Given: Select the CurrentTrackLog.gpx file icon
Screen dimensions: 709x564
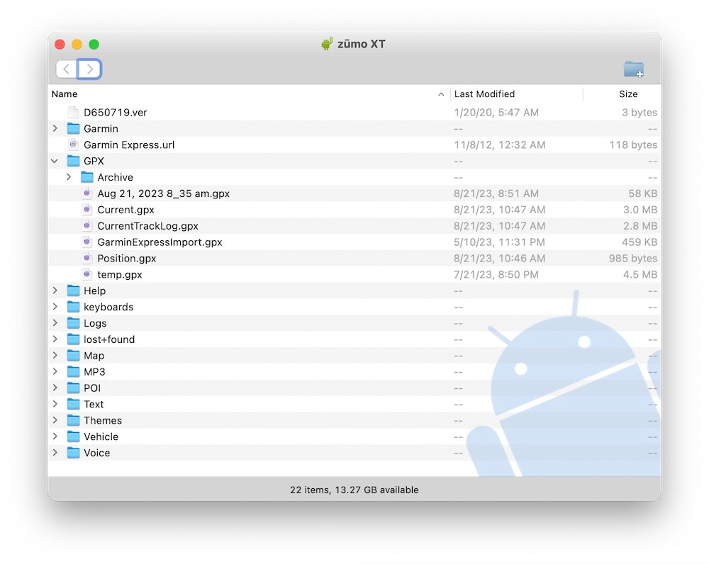Looking at the screenshot, I should 86,226.
